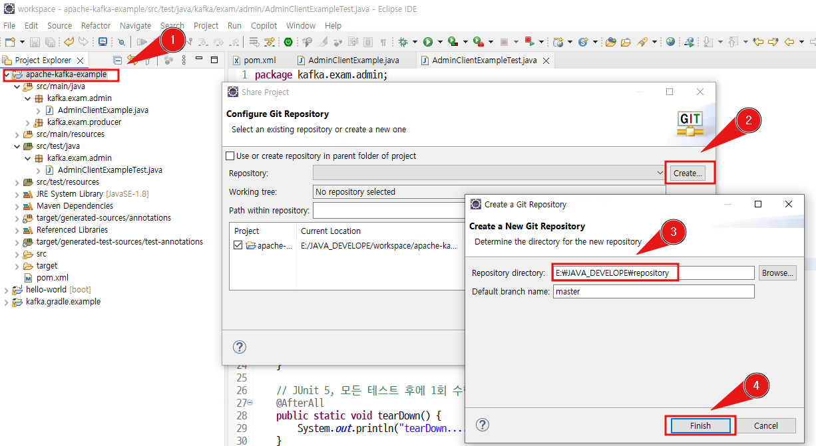
Task: Open the Project Explorer View Menu dots
Action: coord(184,60)
